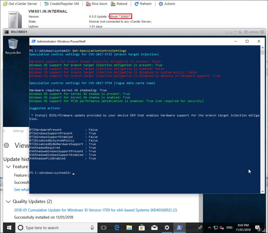Open Microsoft Store from taskbar
Screen dimensions: 268x233
(142, 227)
